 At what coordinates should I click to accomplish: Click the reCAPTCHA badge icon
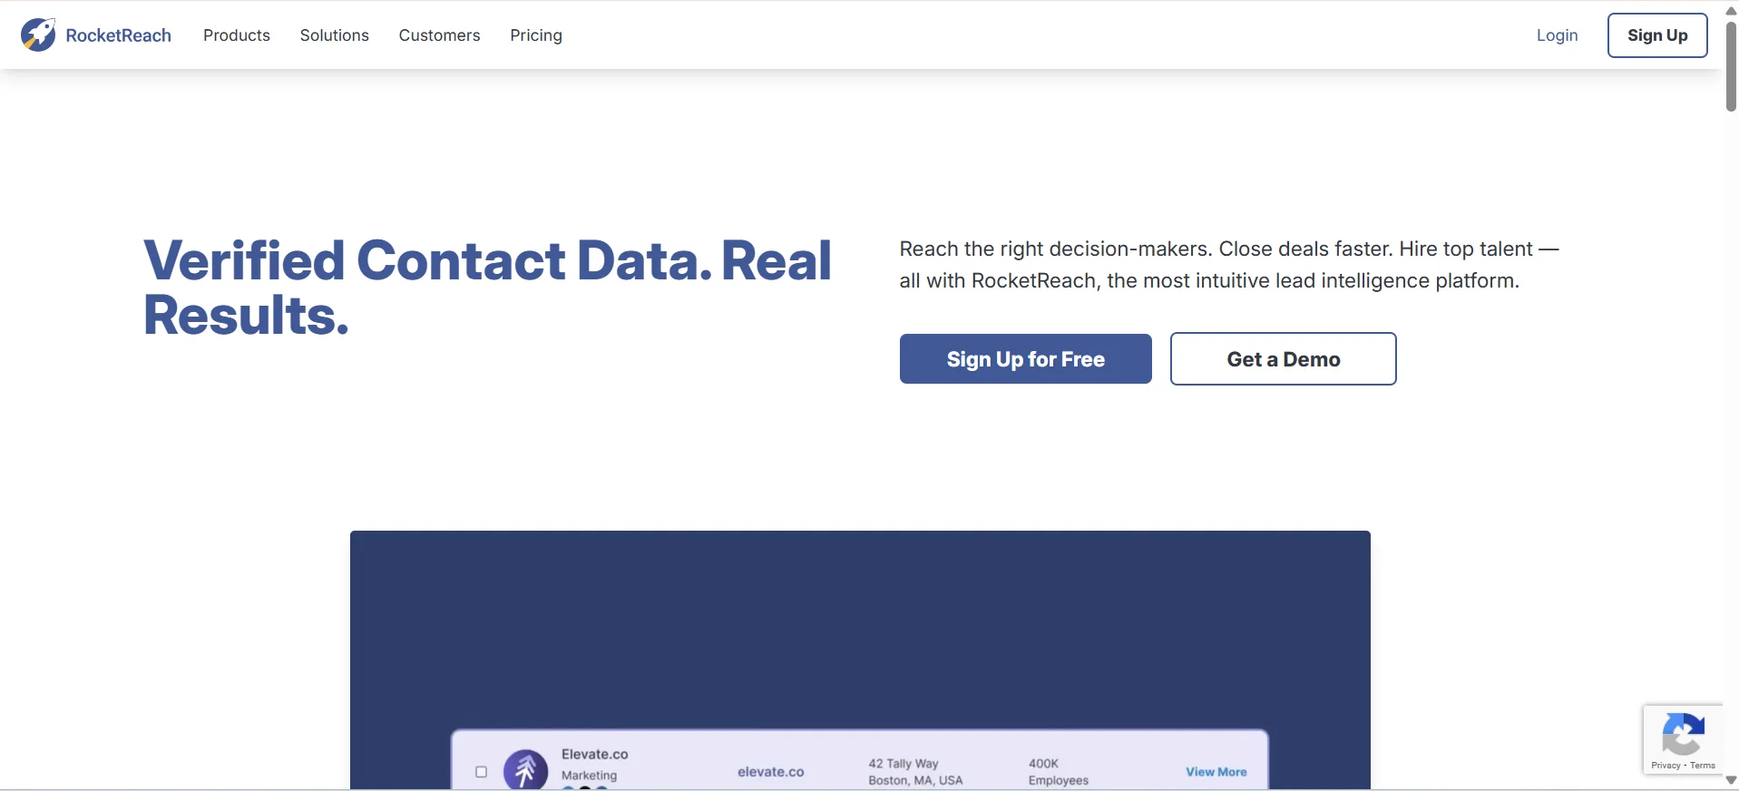[1683, 735]
